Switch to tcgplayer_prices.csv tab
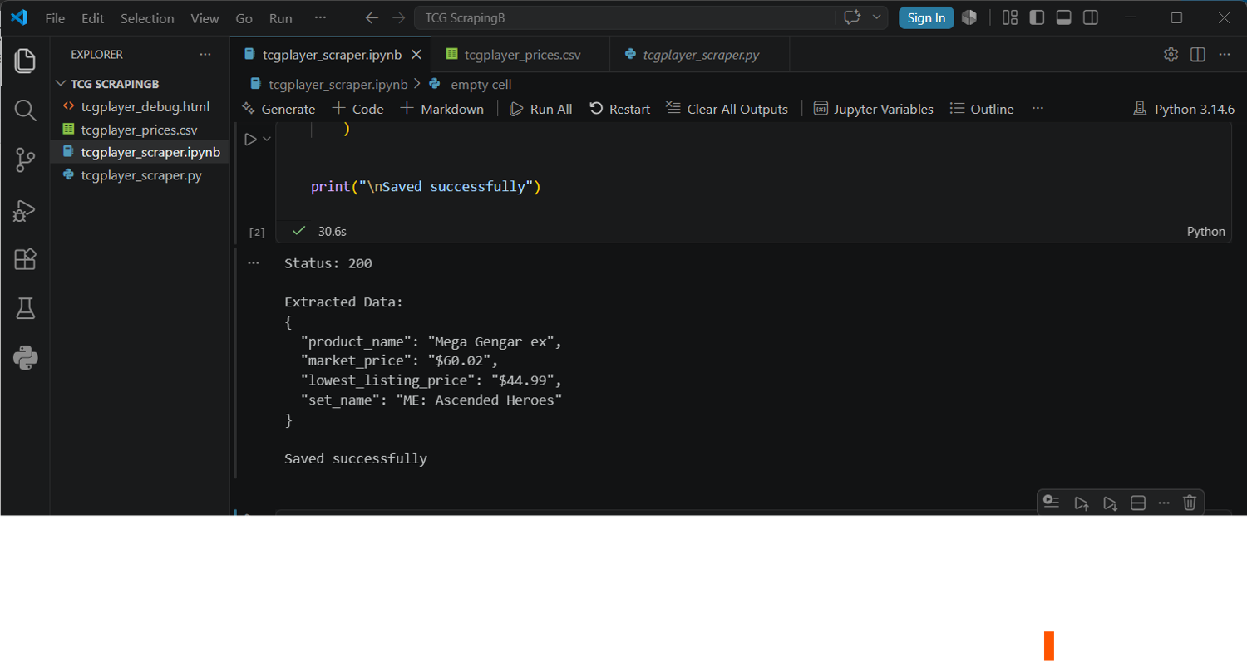Screen dimensions: 1247x662 click(x=520, y=55)
